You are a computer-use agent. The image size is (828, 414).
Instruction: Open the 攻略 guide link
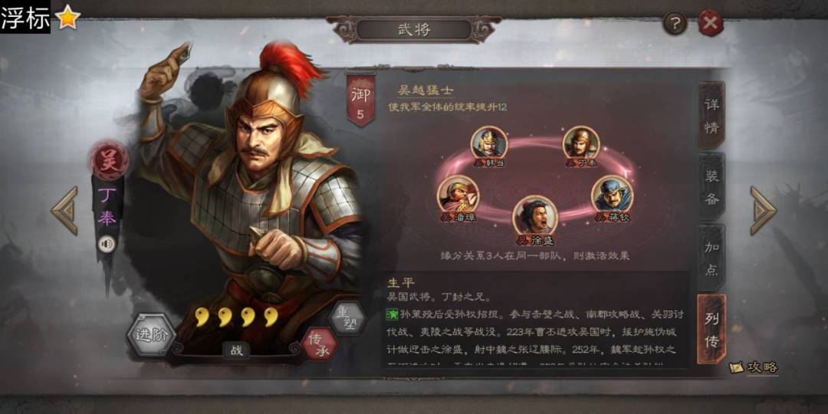tap(754, 367)
